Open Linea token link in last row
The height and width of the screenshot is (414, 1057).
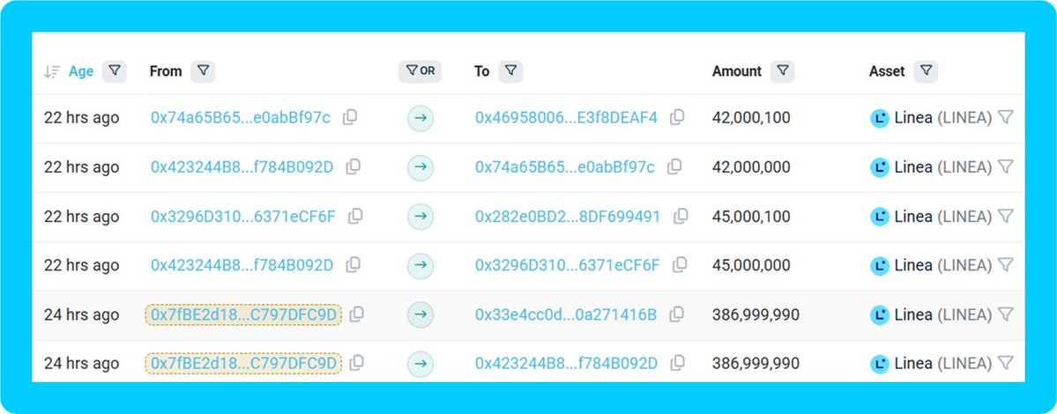coord(932,364)
